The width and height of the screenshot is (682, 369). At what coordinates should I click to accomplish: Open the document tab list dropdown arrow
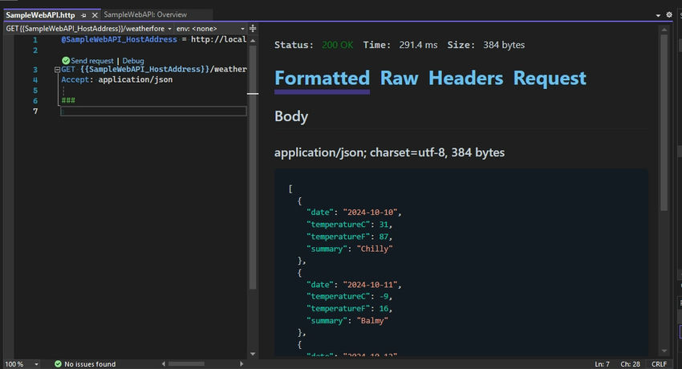(x=658, y=14)
